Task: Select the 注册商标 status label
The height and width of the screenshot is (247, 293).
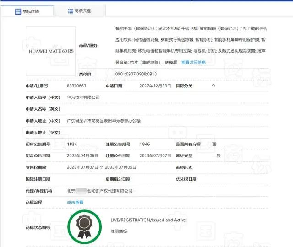Action: click(119, 231)
